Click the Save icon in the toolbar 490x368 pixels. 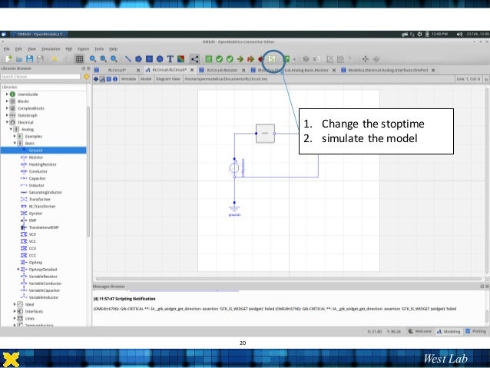[x=28, y=58]
